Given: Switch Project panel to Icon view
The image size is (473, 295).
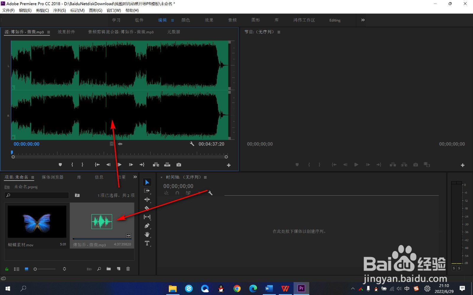Looking at the screenshot, I should point(26,269).
